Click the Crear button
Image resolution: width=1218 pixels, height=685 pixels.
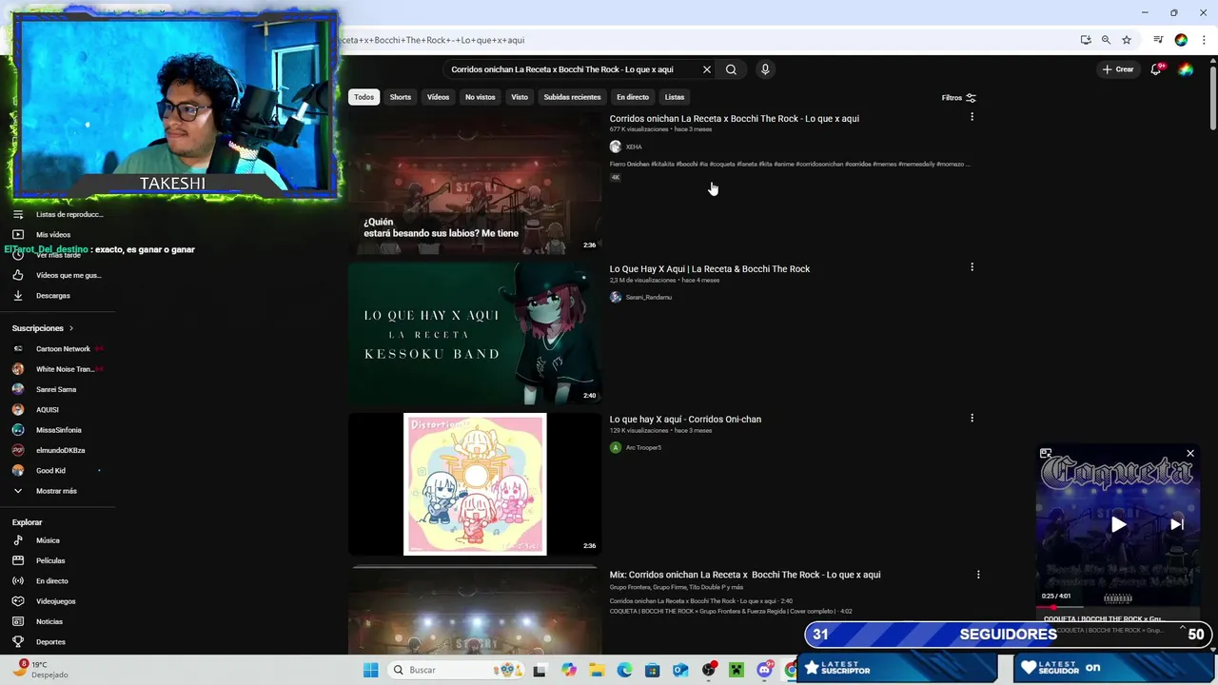pyautogui.click(x=1118, y=69)
